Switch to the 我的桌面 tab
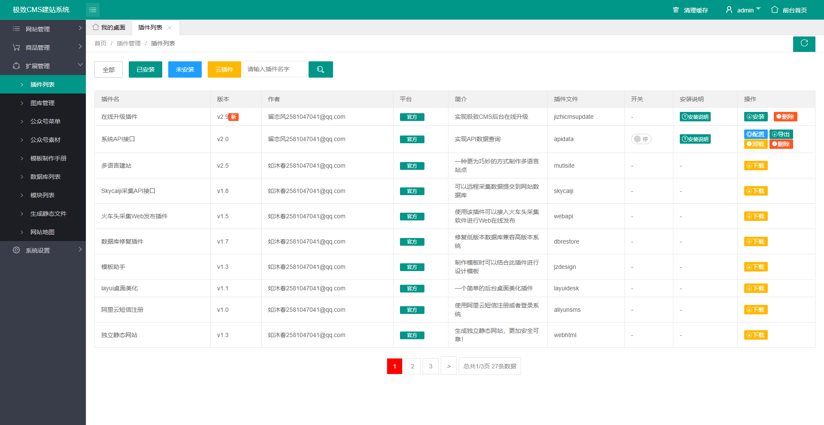The height and width of the screenshot is (425, 824). click(x=109, y=27)
